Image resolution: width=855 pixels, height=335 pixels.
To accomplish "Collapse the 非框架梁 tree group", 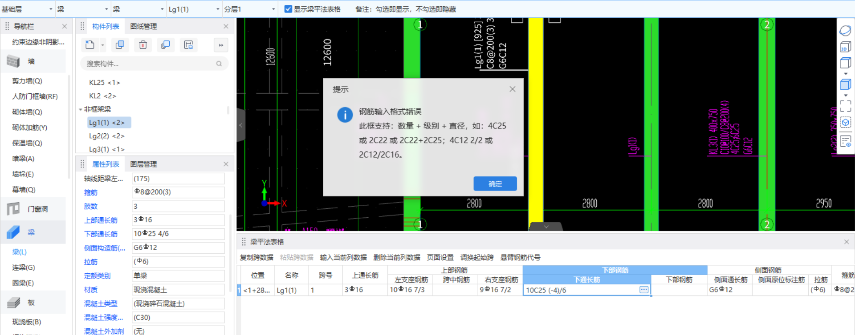I will pyautogui.click(x=81, y=109).
